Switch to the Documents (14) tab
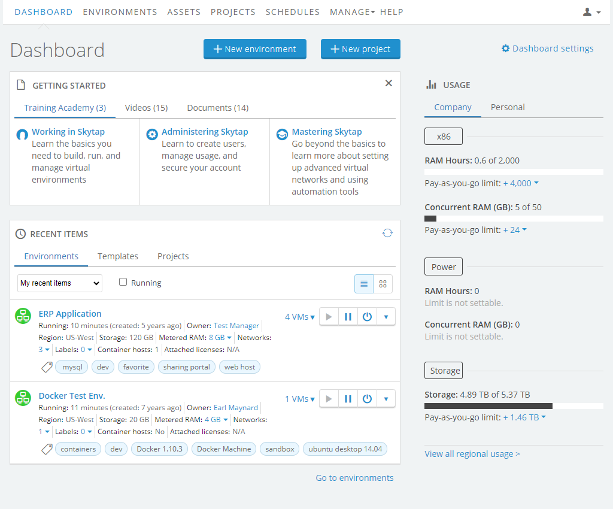The height and width of the screenshot is (509, 613). pyautogui.click(x=218, y=108)
